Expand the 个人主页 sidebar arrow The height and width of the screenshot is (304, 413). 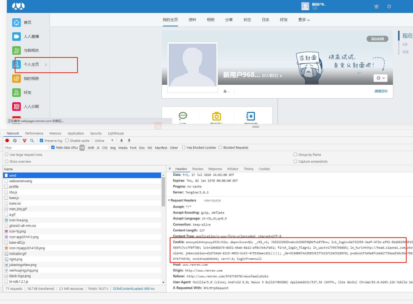coord(46,65)
